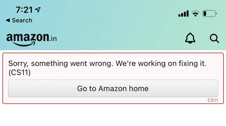Tap the amazon.in logo

pos(32,39)
